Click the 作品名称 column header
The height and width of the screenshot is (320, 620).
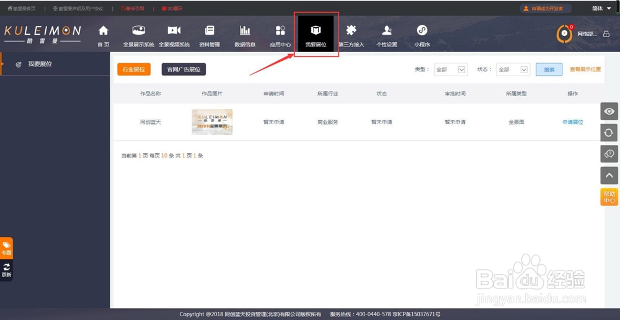[x=151, y=94]
